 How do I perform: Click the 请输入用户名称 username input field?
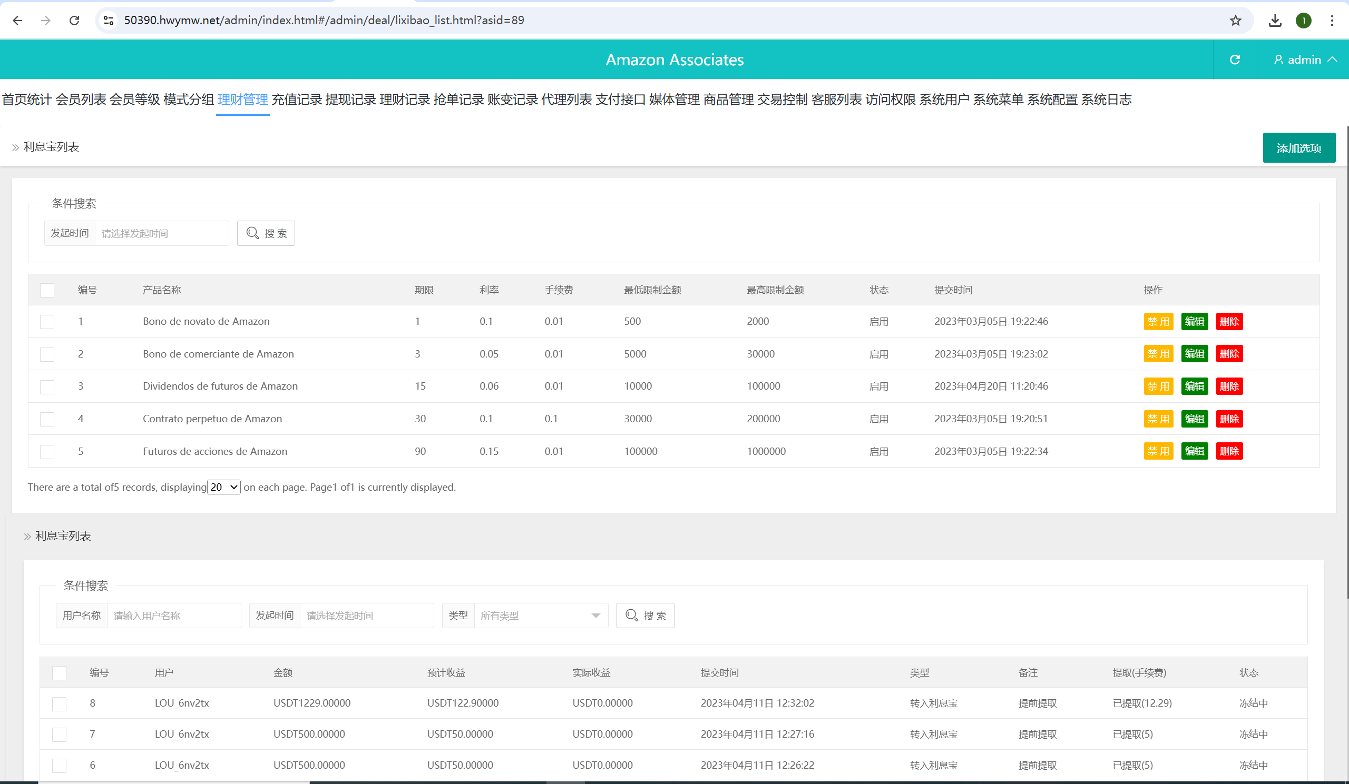[x=173, y=616]
